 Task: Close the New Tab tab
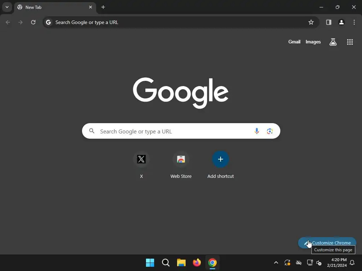tap(90, 7)
